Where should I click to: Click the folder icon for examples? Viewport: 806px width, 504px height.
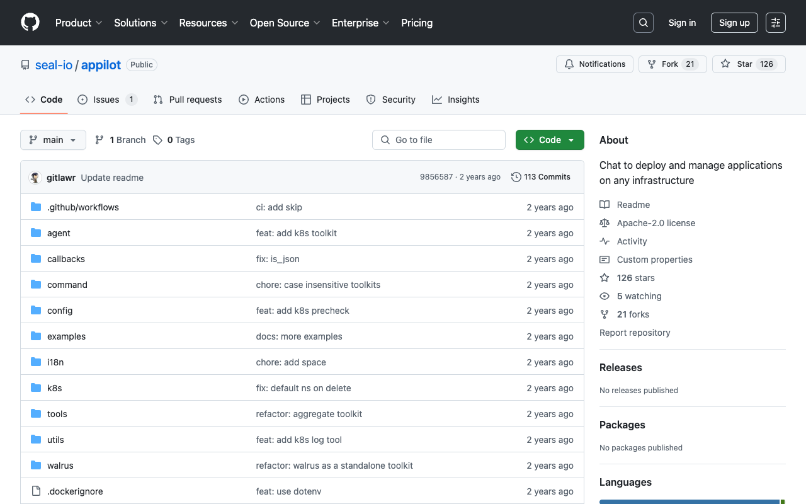36,336
